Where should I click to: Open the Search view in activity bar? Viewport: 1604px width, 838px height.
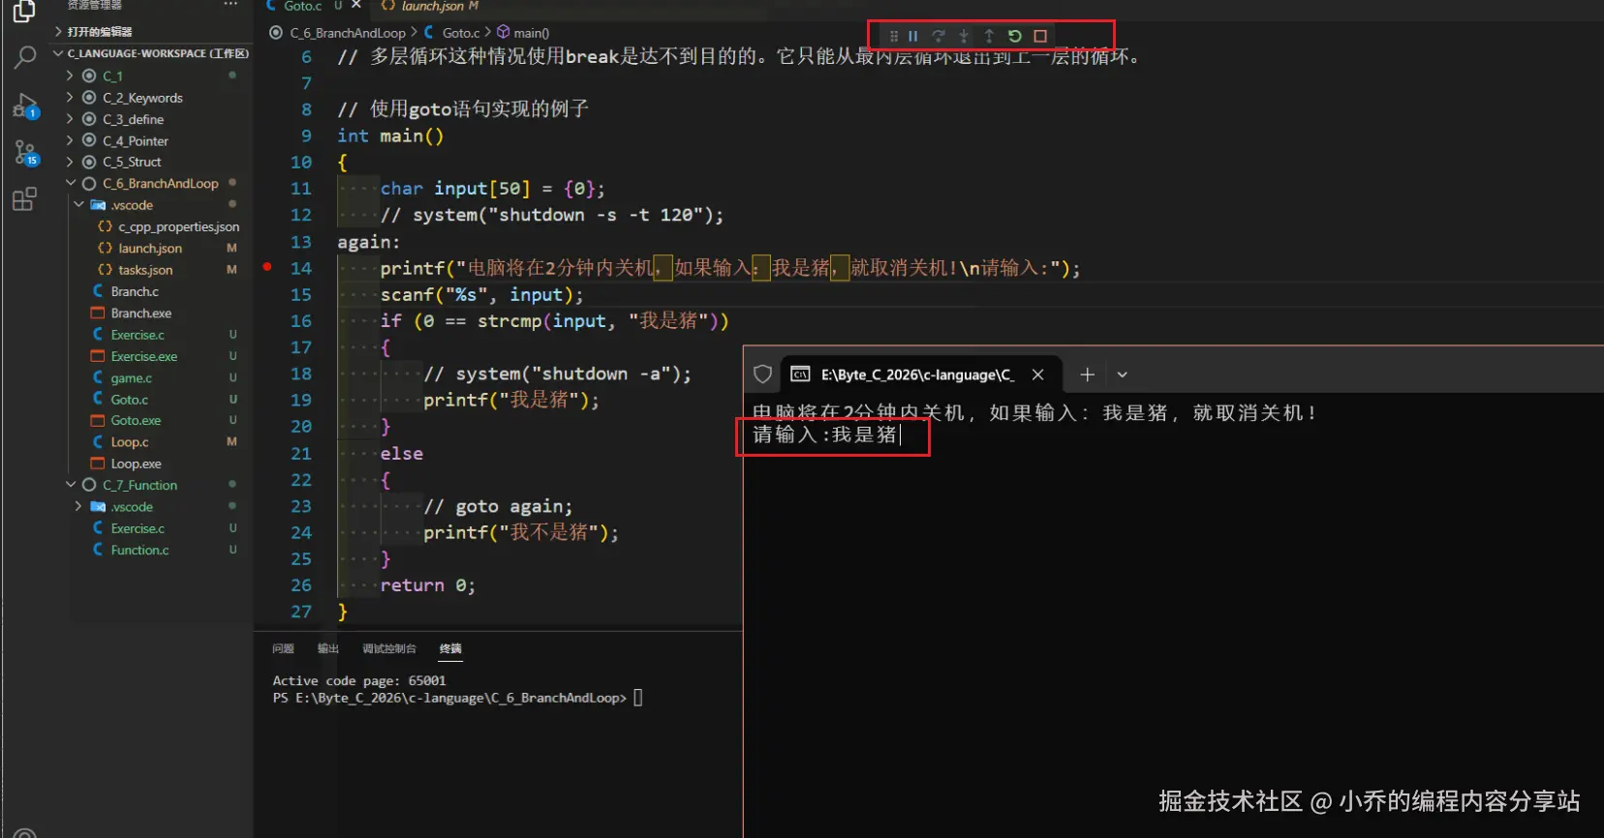pos(24,57)
